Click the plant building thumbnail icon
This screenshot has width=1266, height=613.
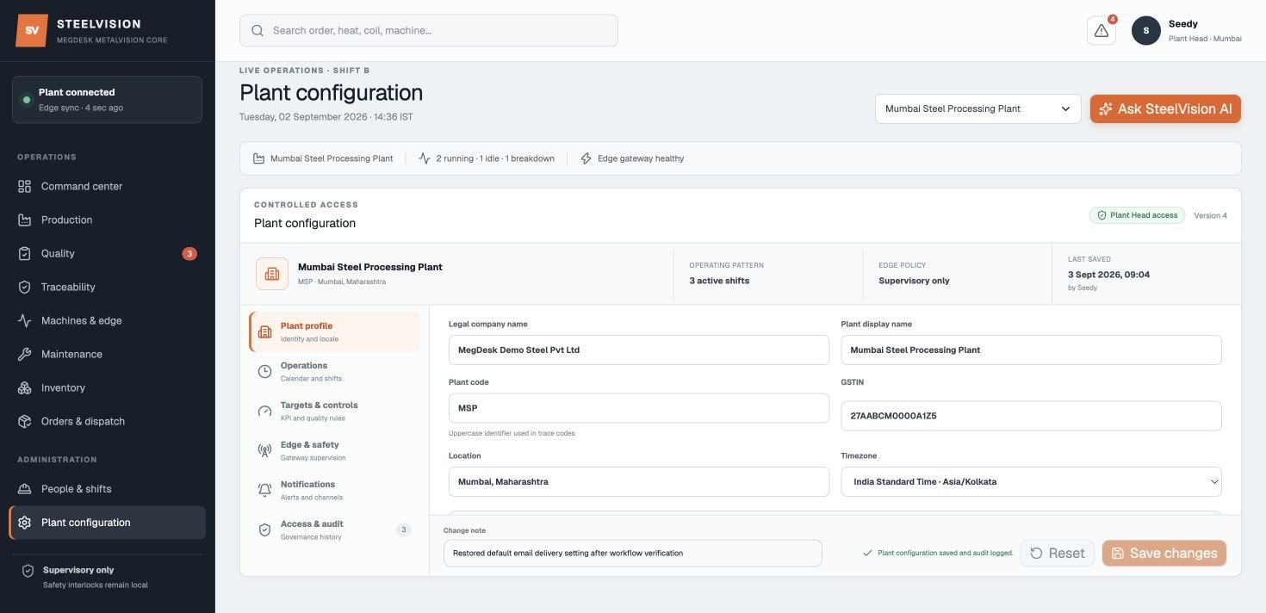pos(272,274)
